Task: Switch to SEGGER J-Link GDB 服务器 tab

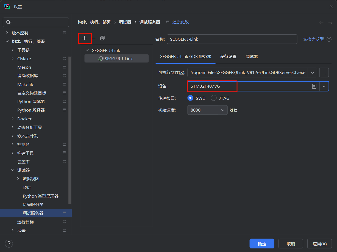Action: 186,56
